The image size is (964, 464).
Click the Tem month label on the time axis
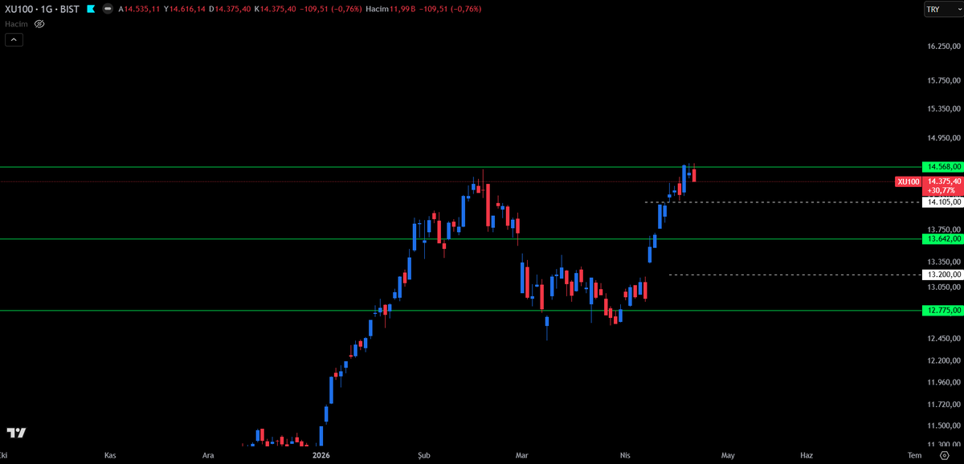click(914, 455)
